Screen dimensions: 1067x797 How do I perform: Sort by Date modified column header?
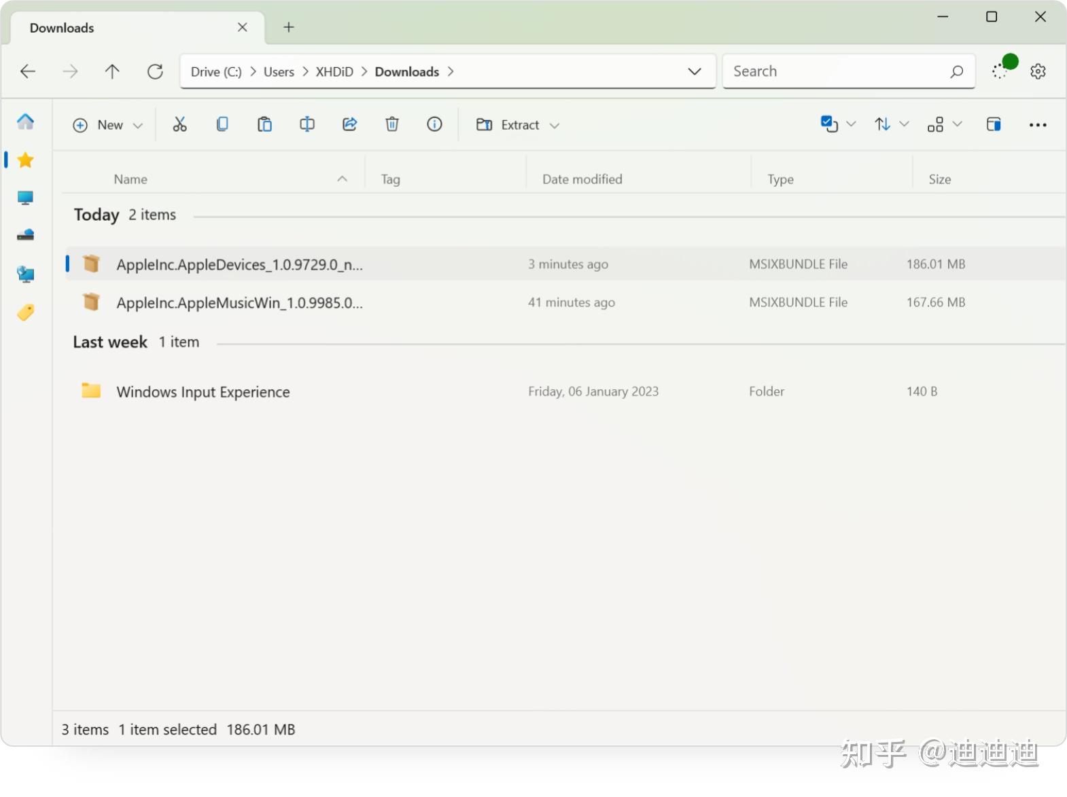[x=582, y=179]
